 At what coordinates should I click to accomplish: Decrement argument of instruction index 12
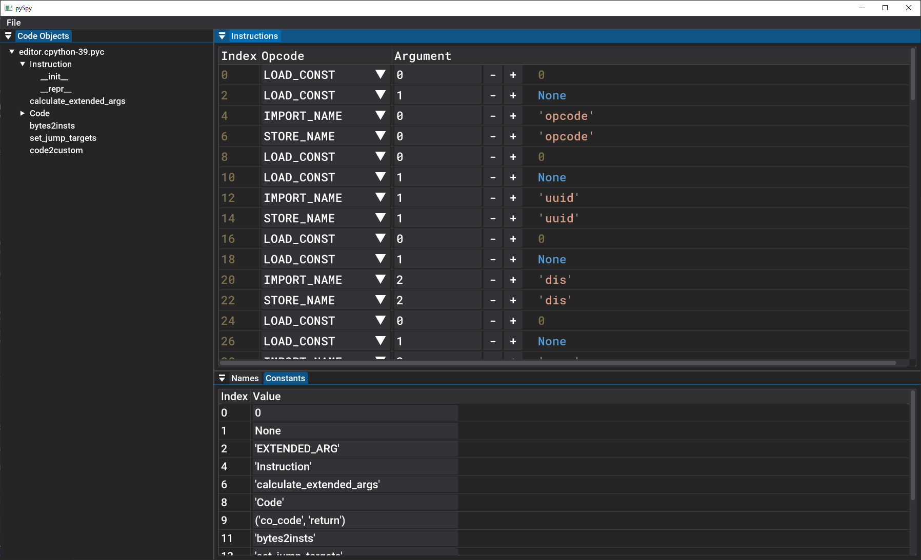pos(493,198)
